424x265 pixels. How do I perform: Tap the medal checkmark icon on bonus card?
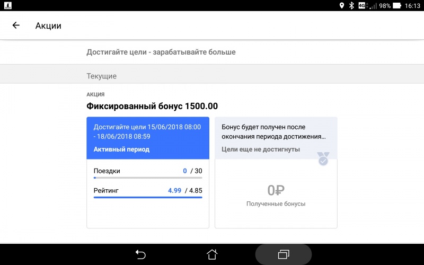pyautogui.click(x=323, y=158)
